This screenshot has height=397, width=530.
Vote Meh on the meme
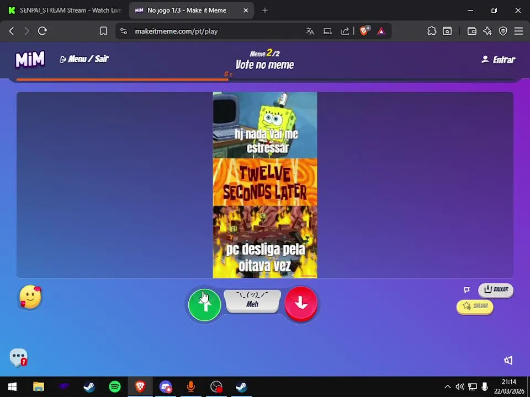click(252, 301)
